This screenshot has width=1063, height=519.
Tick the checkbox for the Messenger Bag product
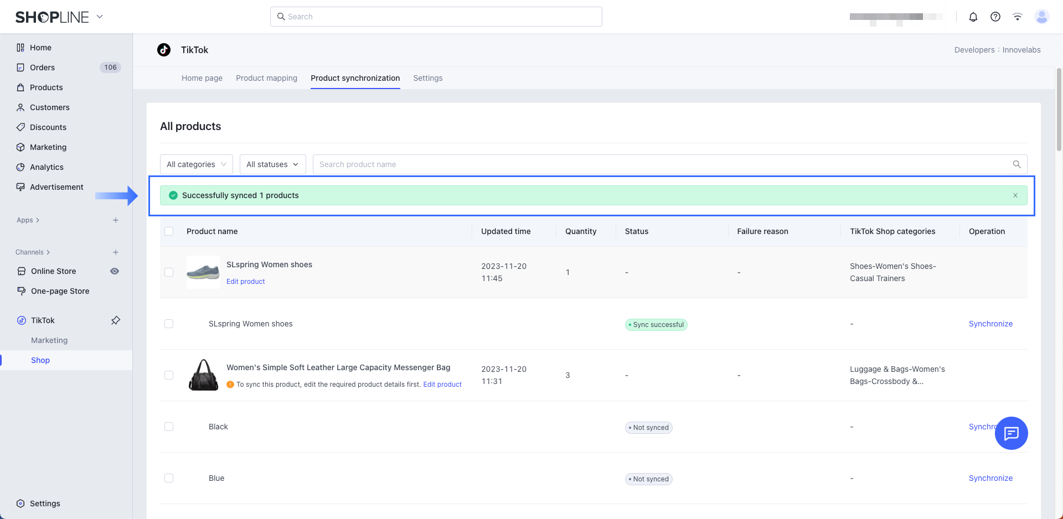pyautogui.click(x=169, y=375)
